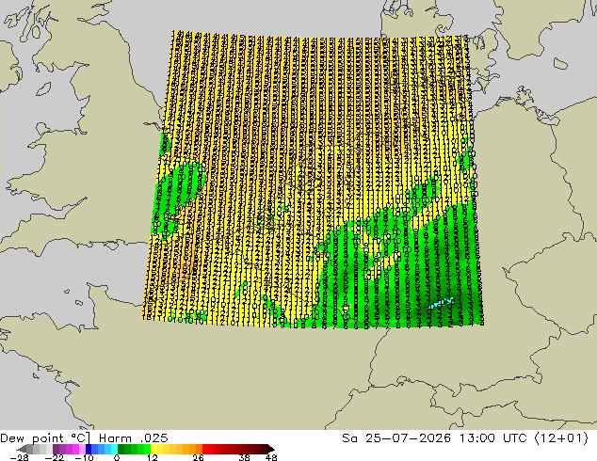The width and height of the screenshot is (597, 461).
Task: Click the bright red legend swatch at 26
Action: pos(205,449)
